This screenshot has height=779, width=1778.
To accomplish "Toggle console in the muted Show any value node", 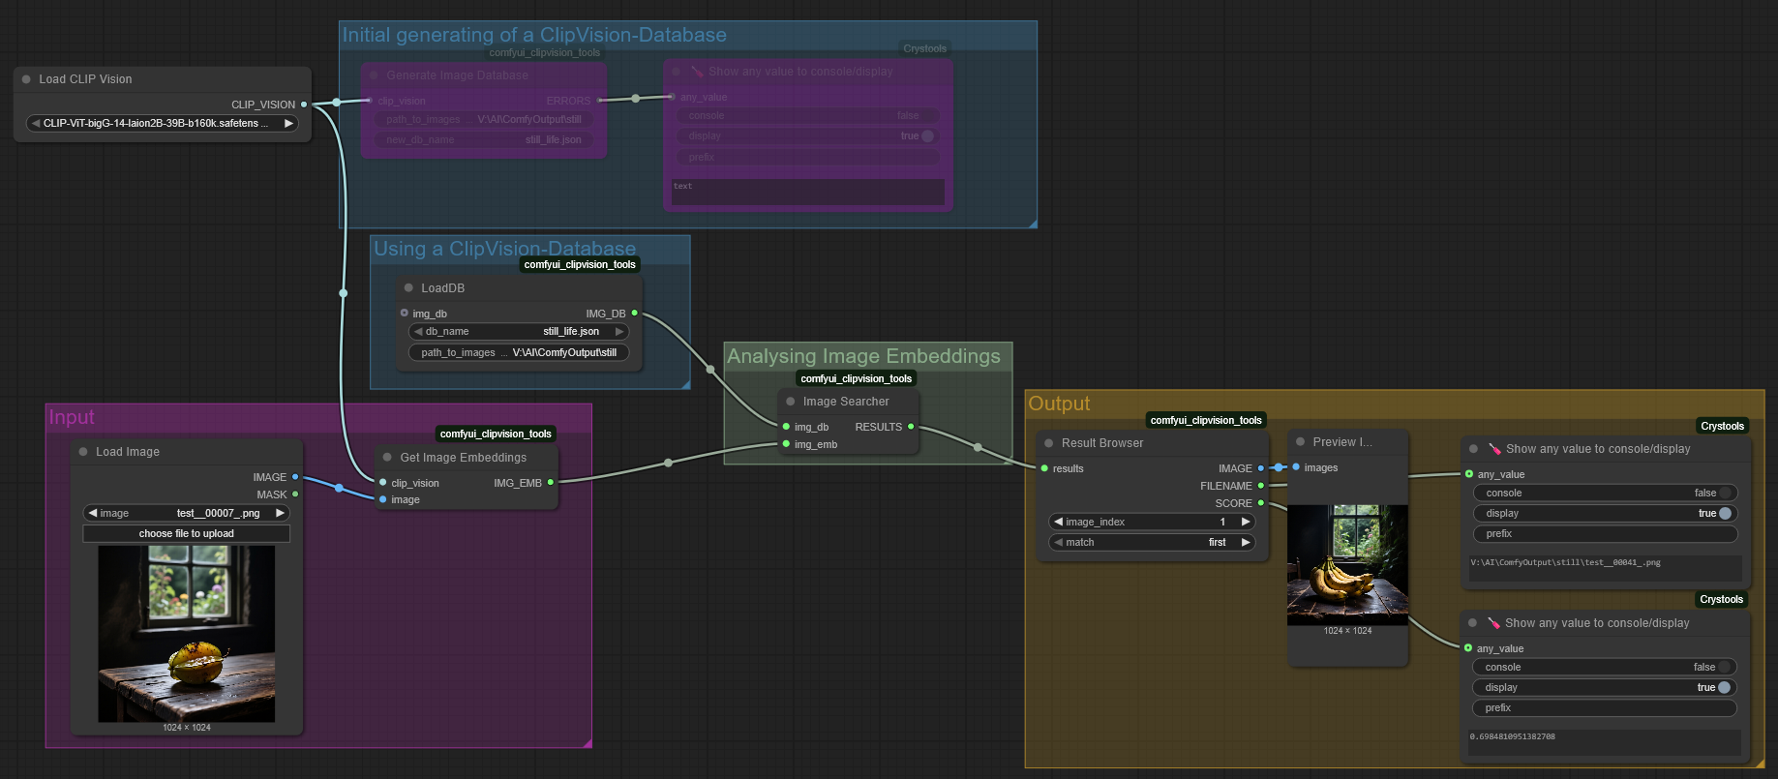I will point(808,116).
